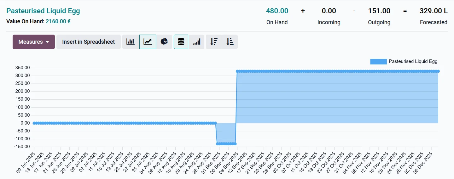Viewport: 454px width, 179px height.
Task: Click the 480.00 On Hand quantity
Action: 277,11
